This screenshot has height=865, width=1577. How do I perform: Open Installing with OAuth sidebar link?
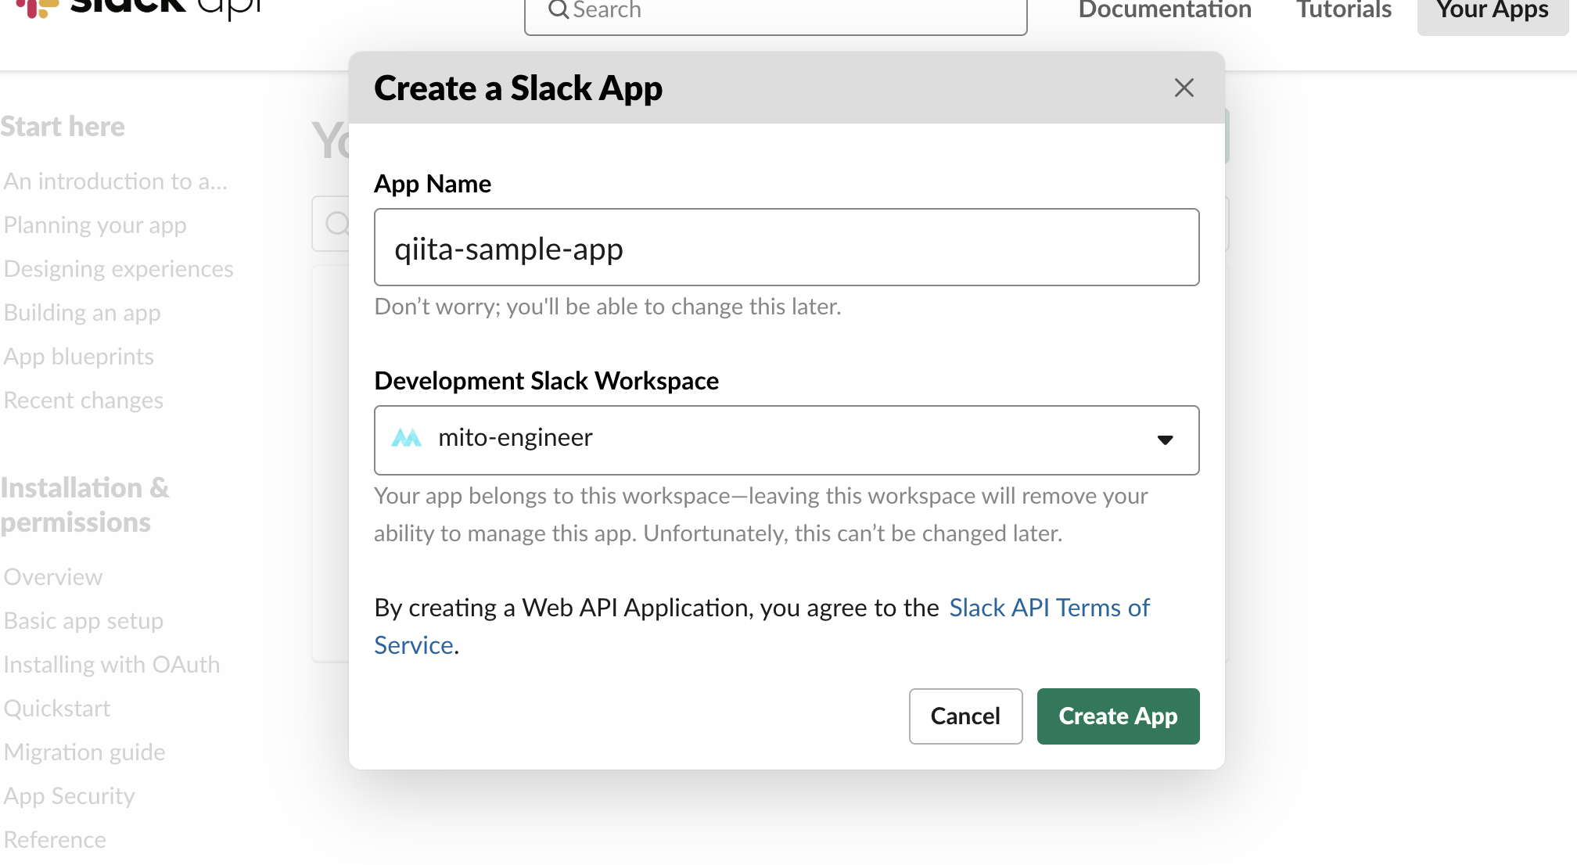[111, 665]
